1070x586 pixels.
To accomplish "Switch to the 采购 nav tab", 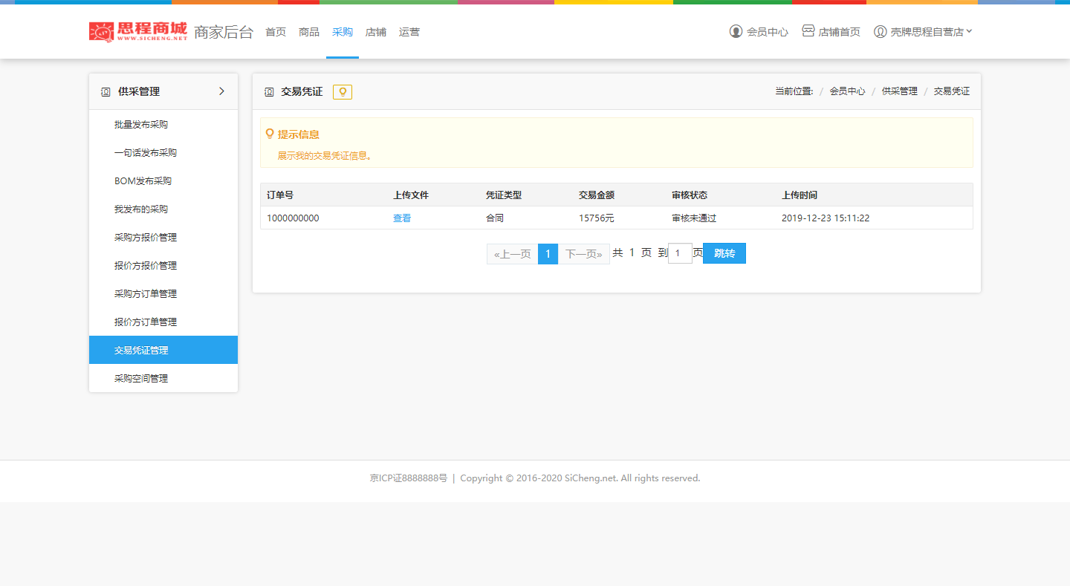I will tap(343, 32).
